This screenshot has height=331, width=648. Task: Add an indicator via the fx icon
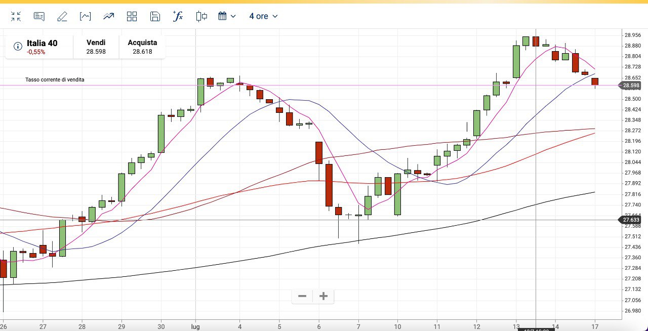[x=178, y=16]
